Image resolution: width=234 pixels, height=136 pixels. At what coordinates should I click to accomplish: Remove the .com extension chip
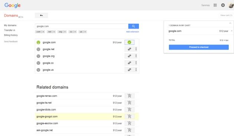click(x=43, y=32)
